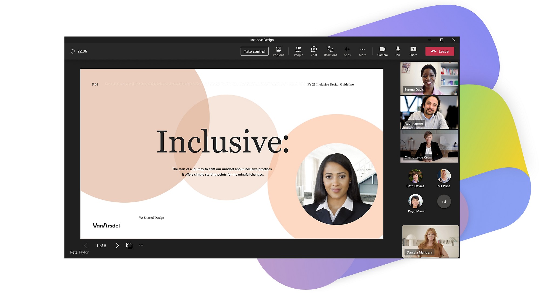
Task: Click the Inclusive Design window title
Action: [x=262, y=40]
